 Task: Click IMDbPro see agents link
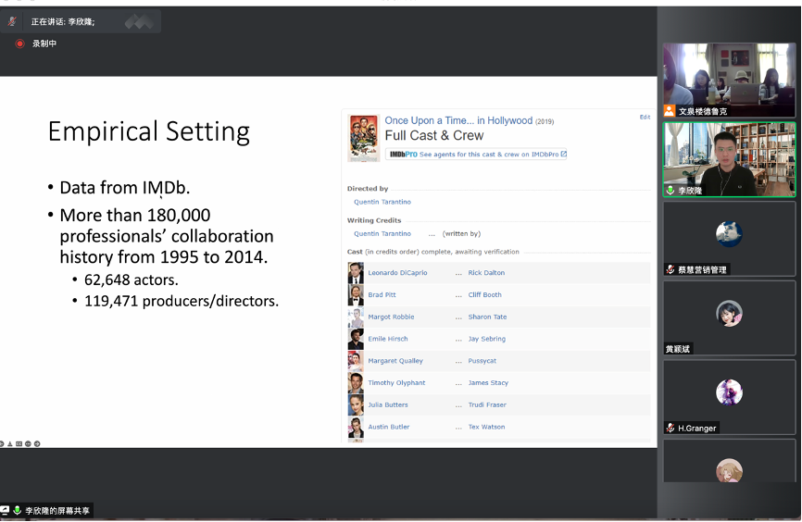(492, 155)
